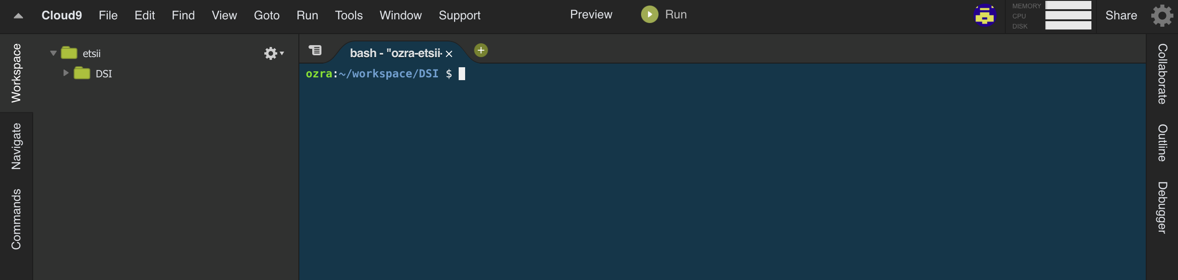The height and width of the screenshot is (280, 1178).
Task: Toggle the Collaborate side panel
Action: point(1162,74)
